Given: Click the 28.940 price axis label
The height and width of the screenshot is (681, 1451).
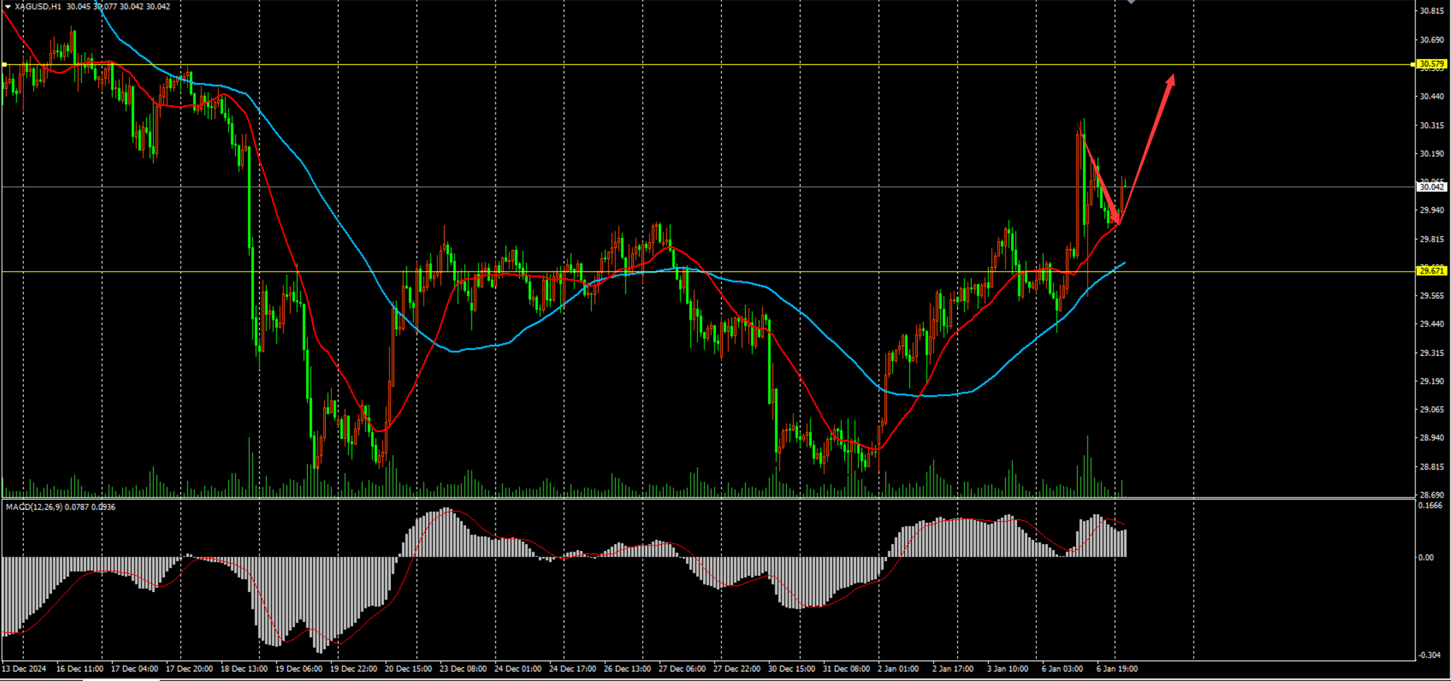Looking at the screenshot, I should click(1432, 437).
